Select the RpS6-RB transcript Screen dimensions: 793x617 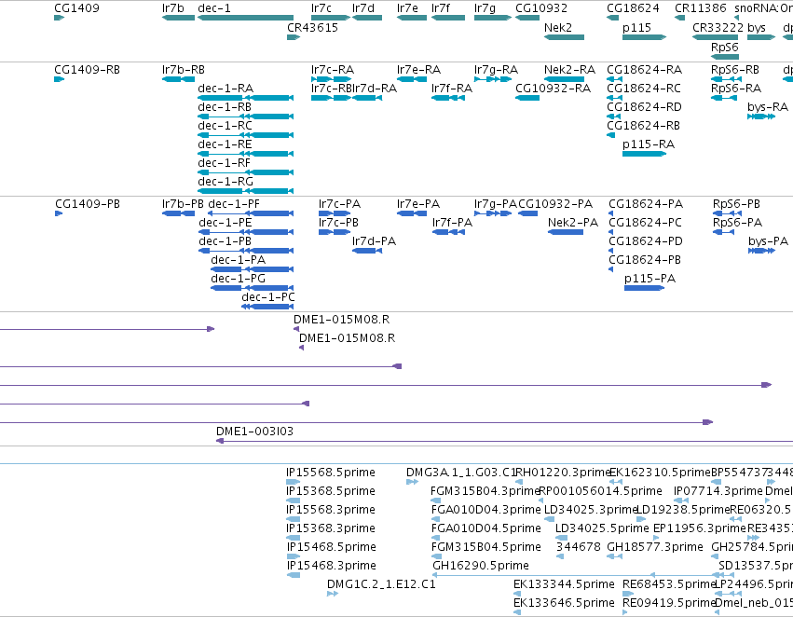pyautogui.click(x=725, y=79)
